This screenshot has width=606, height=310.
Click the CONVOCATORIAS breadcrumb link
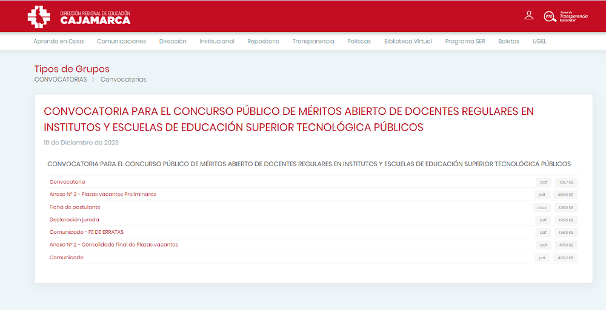(x=61, y=79)
